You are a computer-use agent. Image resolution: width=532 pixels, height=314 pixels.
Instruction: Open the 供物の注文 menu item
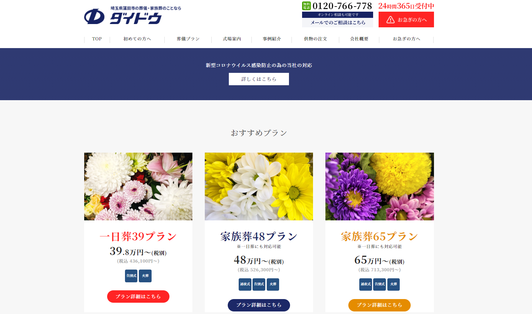(316, 39)
